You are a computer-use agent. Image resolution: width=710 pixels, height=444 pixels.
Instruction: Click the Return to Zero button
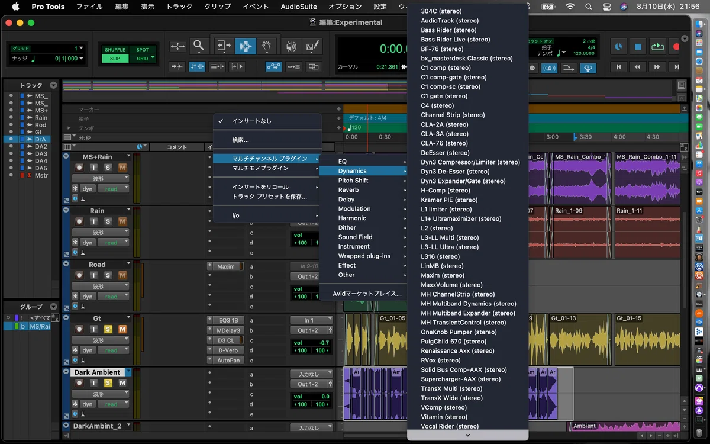click(618, 67)
